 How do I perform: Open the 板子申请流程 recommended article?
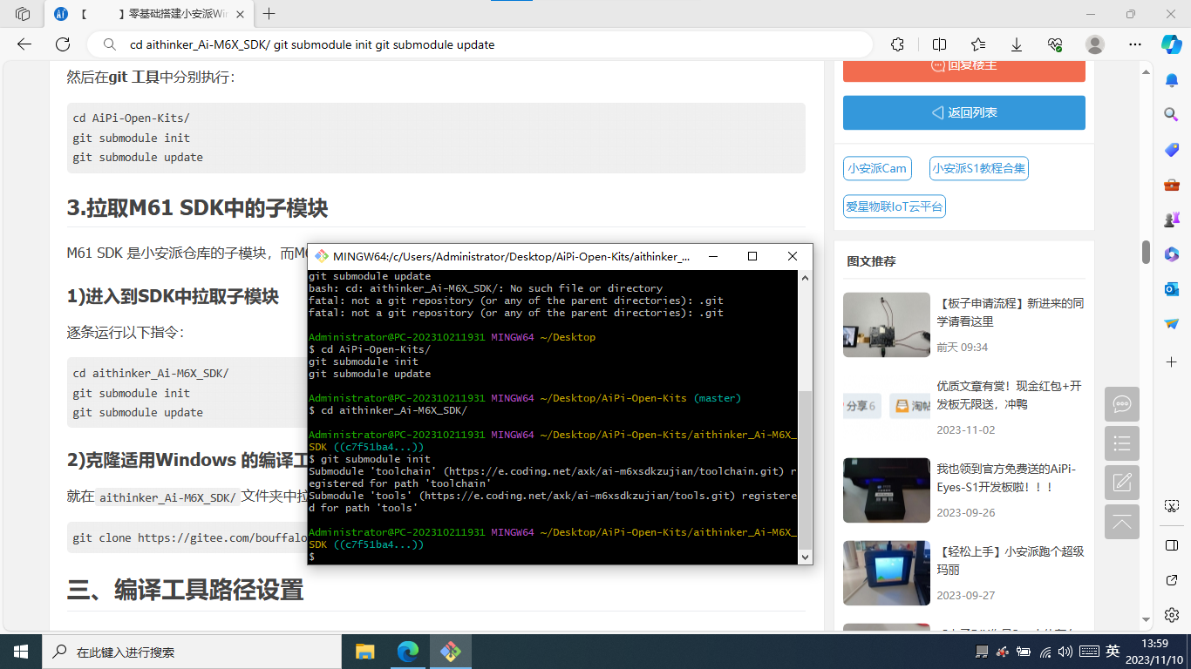[x=1011, y=312]
